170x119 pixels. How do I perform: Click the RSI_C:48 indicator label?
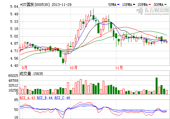click(62, 98)
